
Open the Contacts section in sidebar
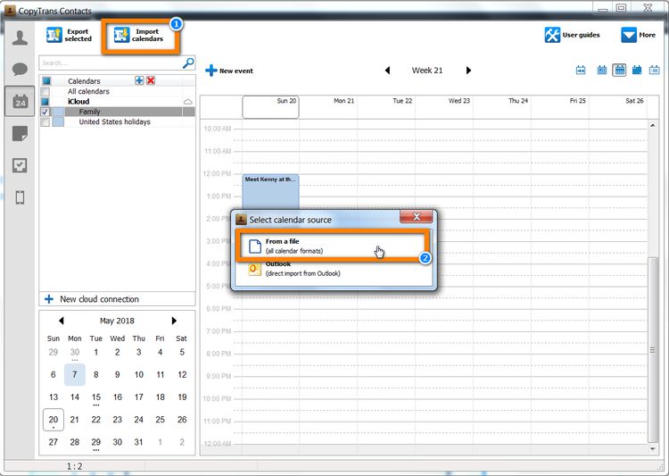20,38
